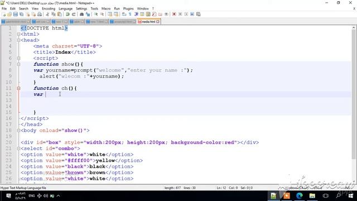Place cursor on 'function ch(){' line
Image resolution: width=357 pixels, height=201 pixels.
pyautogui.click(x=55, y=88)
